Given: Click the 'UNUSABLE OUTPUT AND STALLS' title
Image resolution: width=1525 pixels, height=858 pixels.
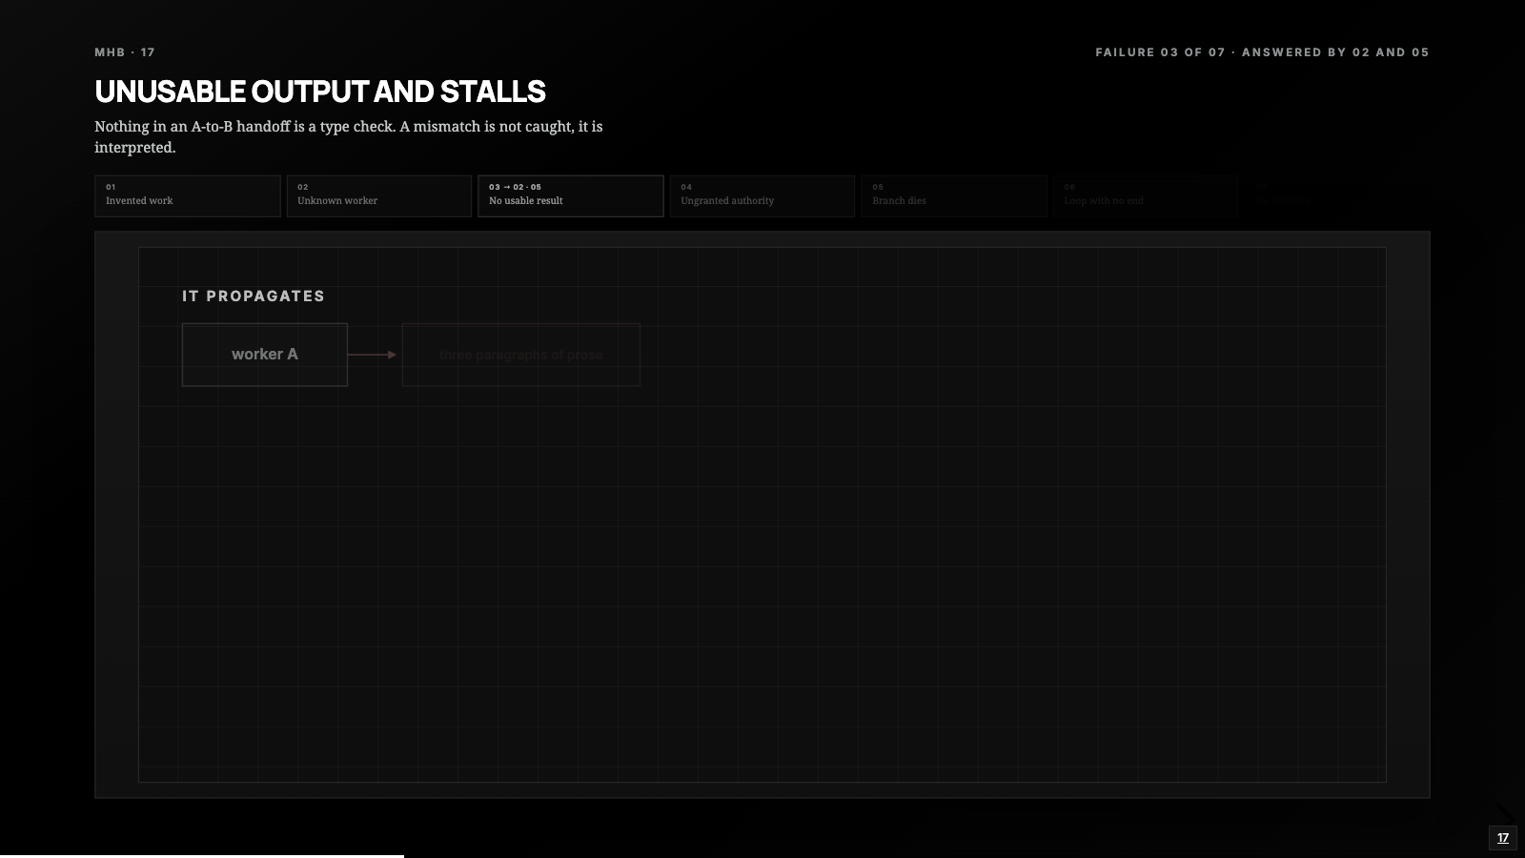Looking at the screenshot, I should coord(320,92).
